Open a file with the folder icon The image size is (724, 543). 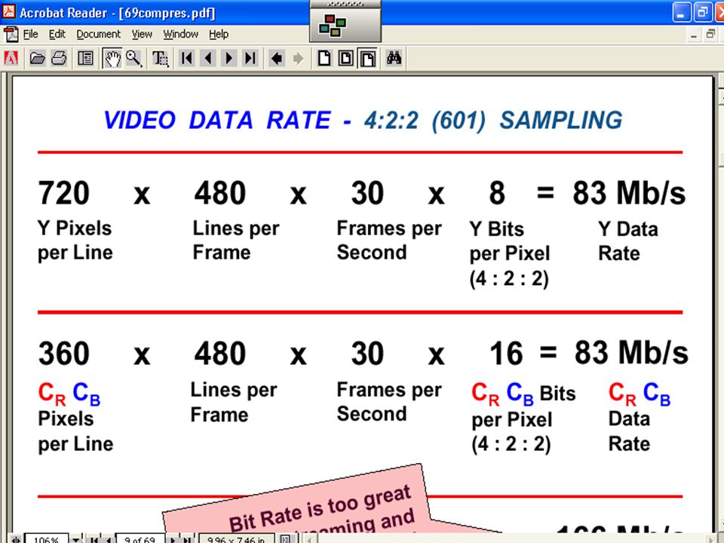[x=38, y=58]
